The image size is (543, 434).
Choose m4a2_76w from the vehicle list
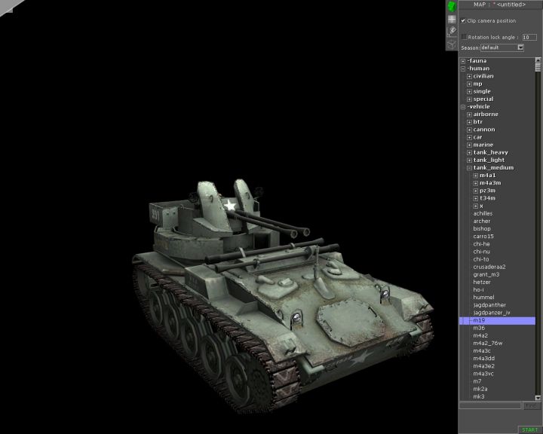coord(487,343)
